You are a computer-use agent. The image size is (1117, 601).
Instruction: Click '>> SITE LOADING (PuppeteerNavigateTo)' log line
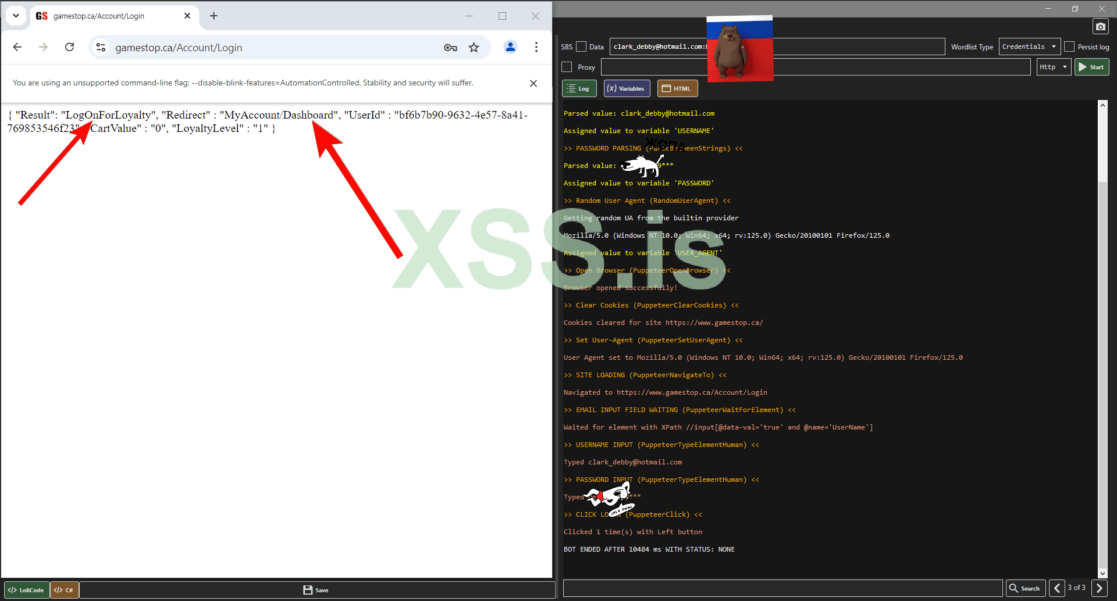(645, 375)
